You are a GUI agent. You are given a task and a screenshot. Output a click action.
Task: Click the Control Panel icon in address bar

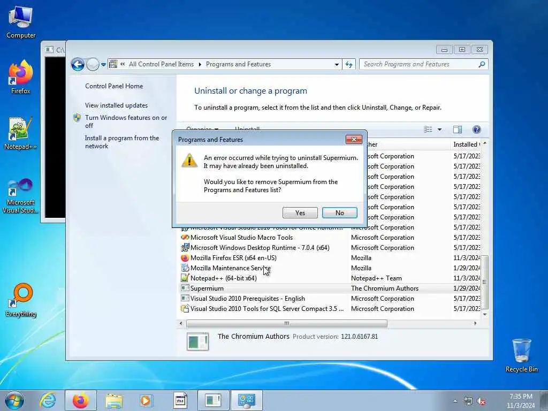click(113, 64)
